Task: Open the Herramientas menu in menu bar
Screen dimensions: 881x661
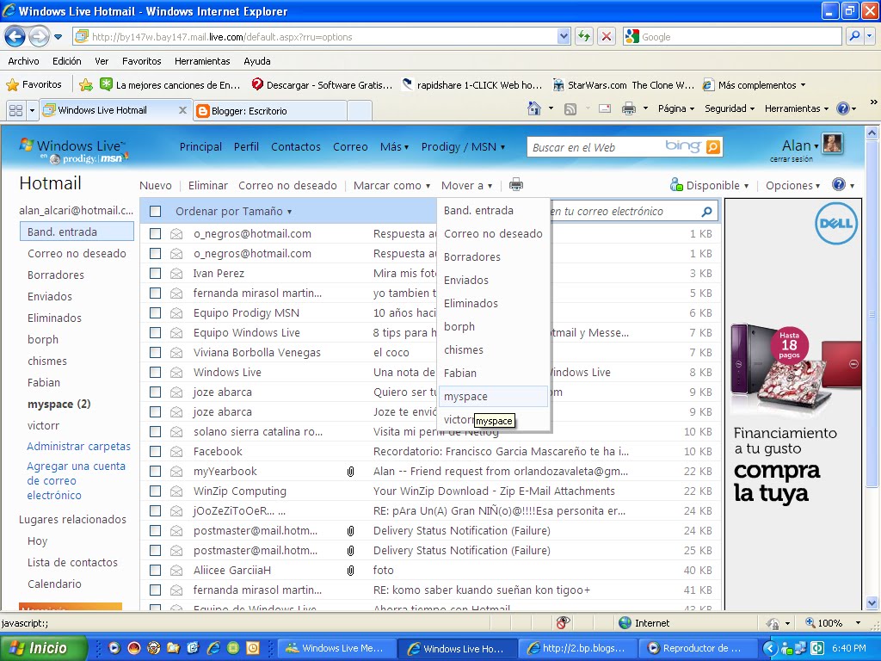Action: pos(202,61)
